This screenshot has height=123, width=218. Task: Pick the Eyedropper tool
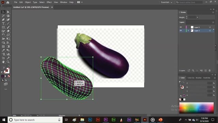3,50
